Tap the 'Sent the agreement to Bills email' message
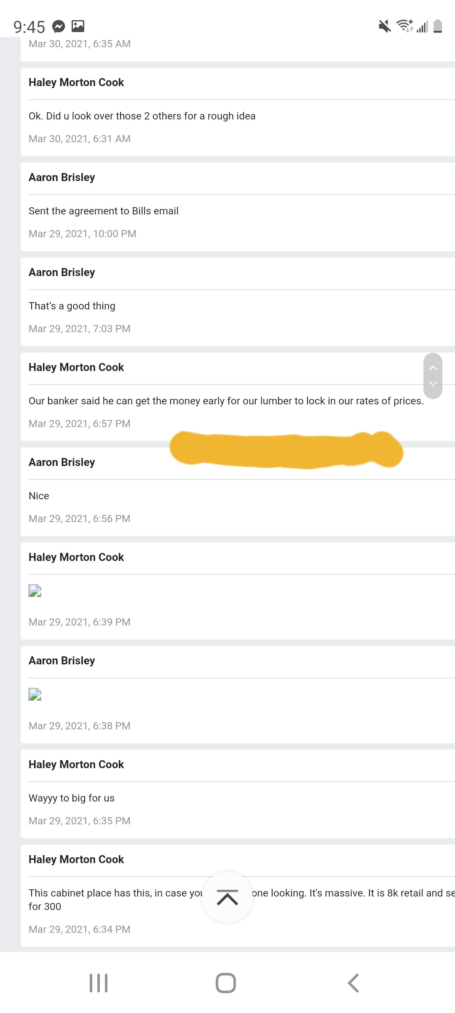Image resolution: width=455 pixels, height=1013 pixels. [x=104, y=211]
